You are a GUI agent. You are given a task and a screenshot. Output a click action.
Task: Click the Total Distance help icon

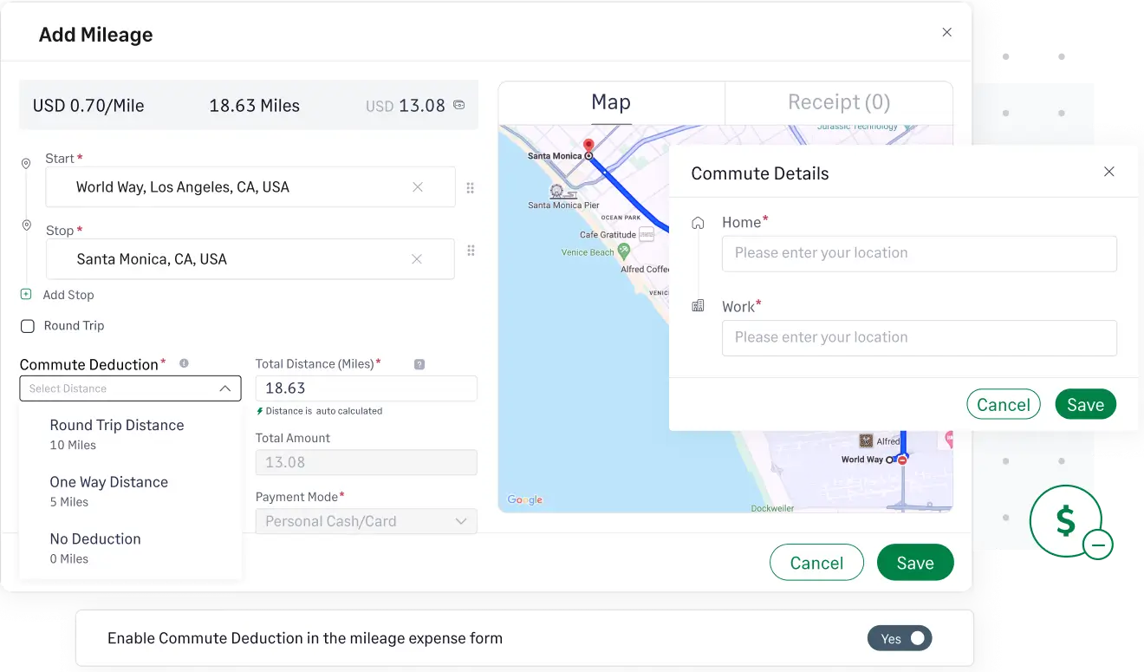(x=419, y=365)
